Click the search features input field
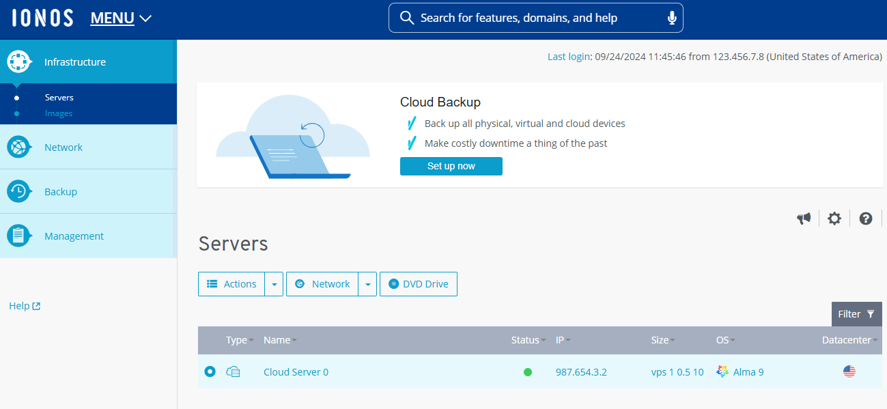Image resolution: width=887 pixels, height=409 pixels. pos(526,18)
